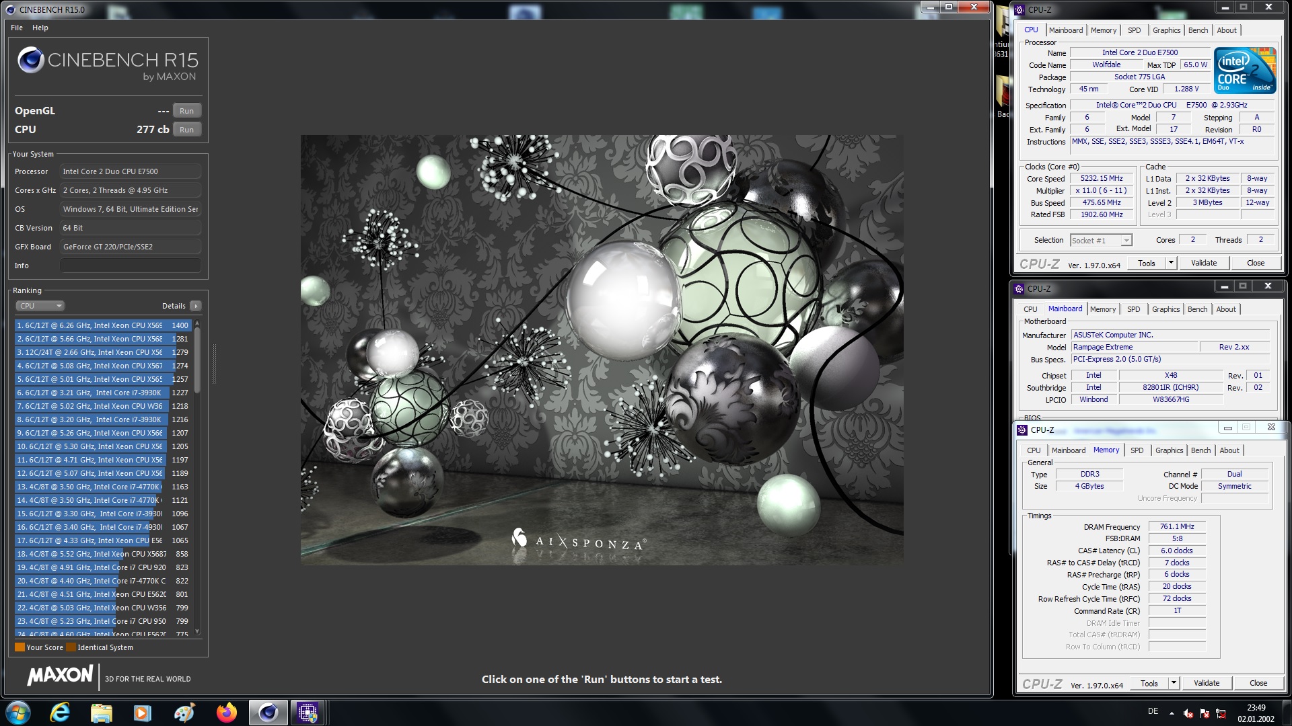The image size is (1292, 726).
Task: Click Validate in the CPU-Z processor window
Action: 1203,263
